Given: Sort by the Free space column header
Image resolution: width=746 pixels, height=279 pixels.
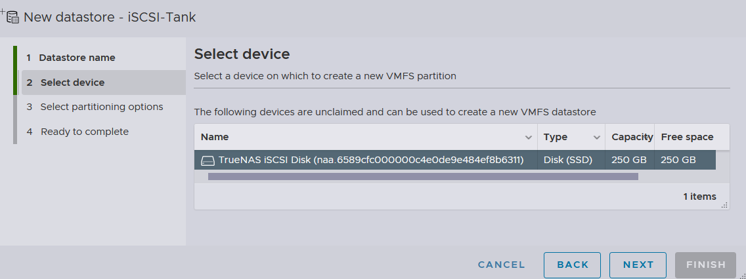Looking at the screenshot, I should 687,137.
